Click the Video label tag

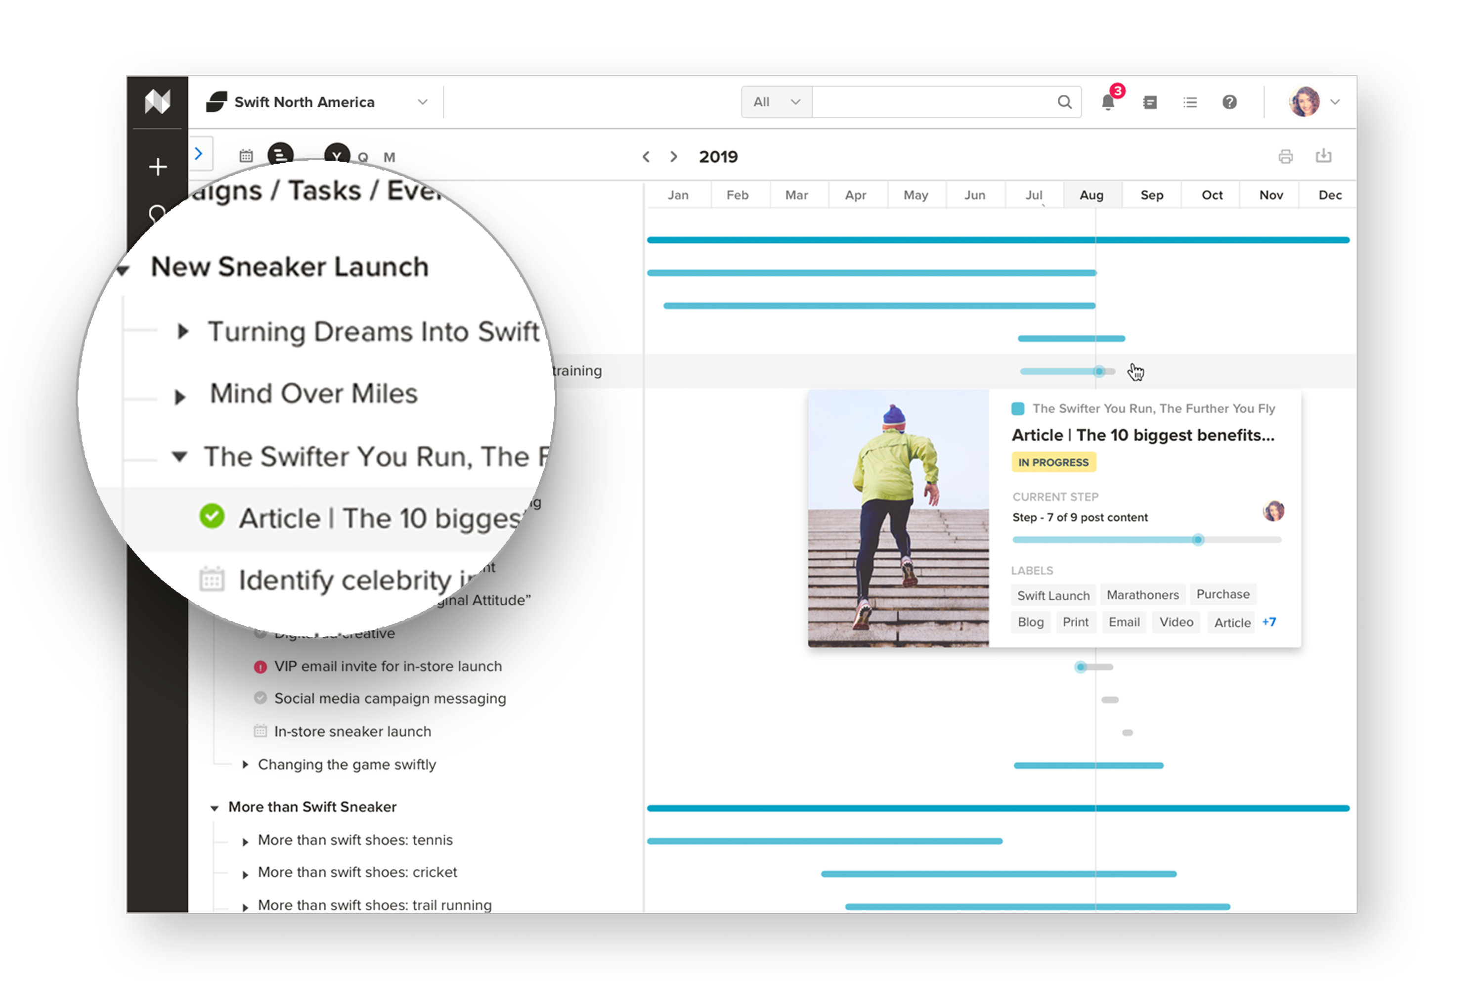pos(1176,622)
